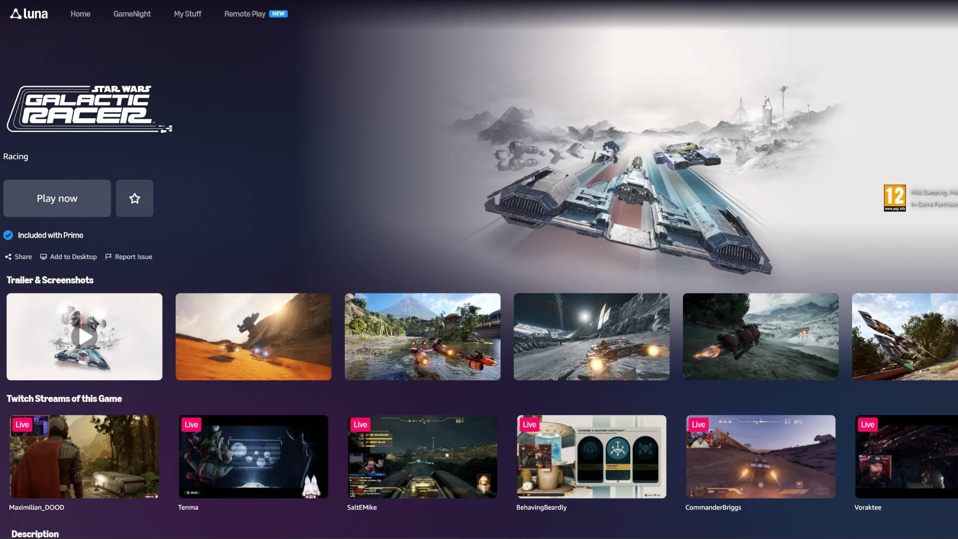Open the tropical river screenshot
This screenshot has height=539, width=958.
[423, 337]
